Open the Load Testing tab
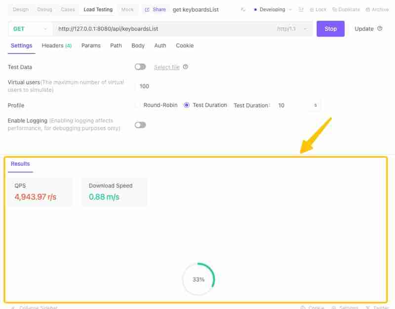Screen dimensions: 395x309 [x=98, y=9]
